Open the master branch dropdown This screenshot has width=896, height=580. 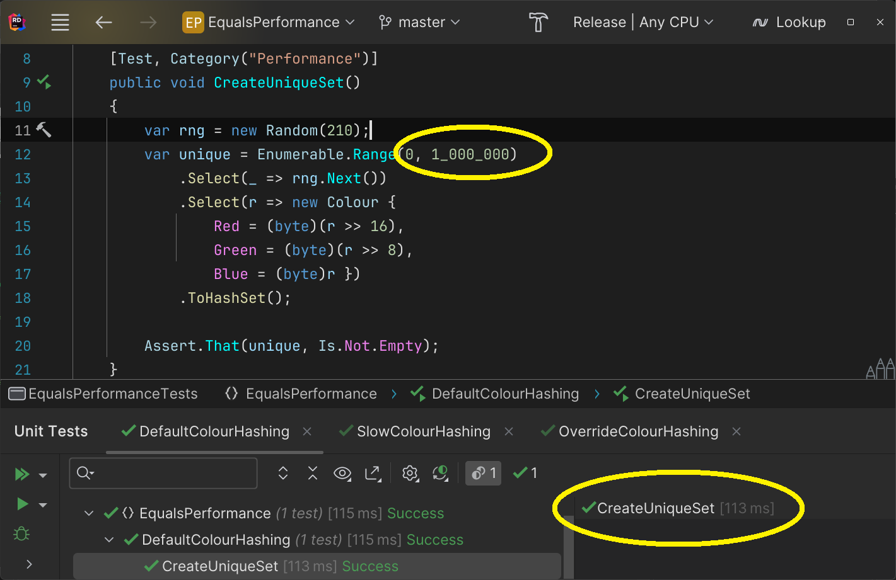point(419,23)
